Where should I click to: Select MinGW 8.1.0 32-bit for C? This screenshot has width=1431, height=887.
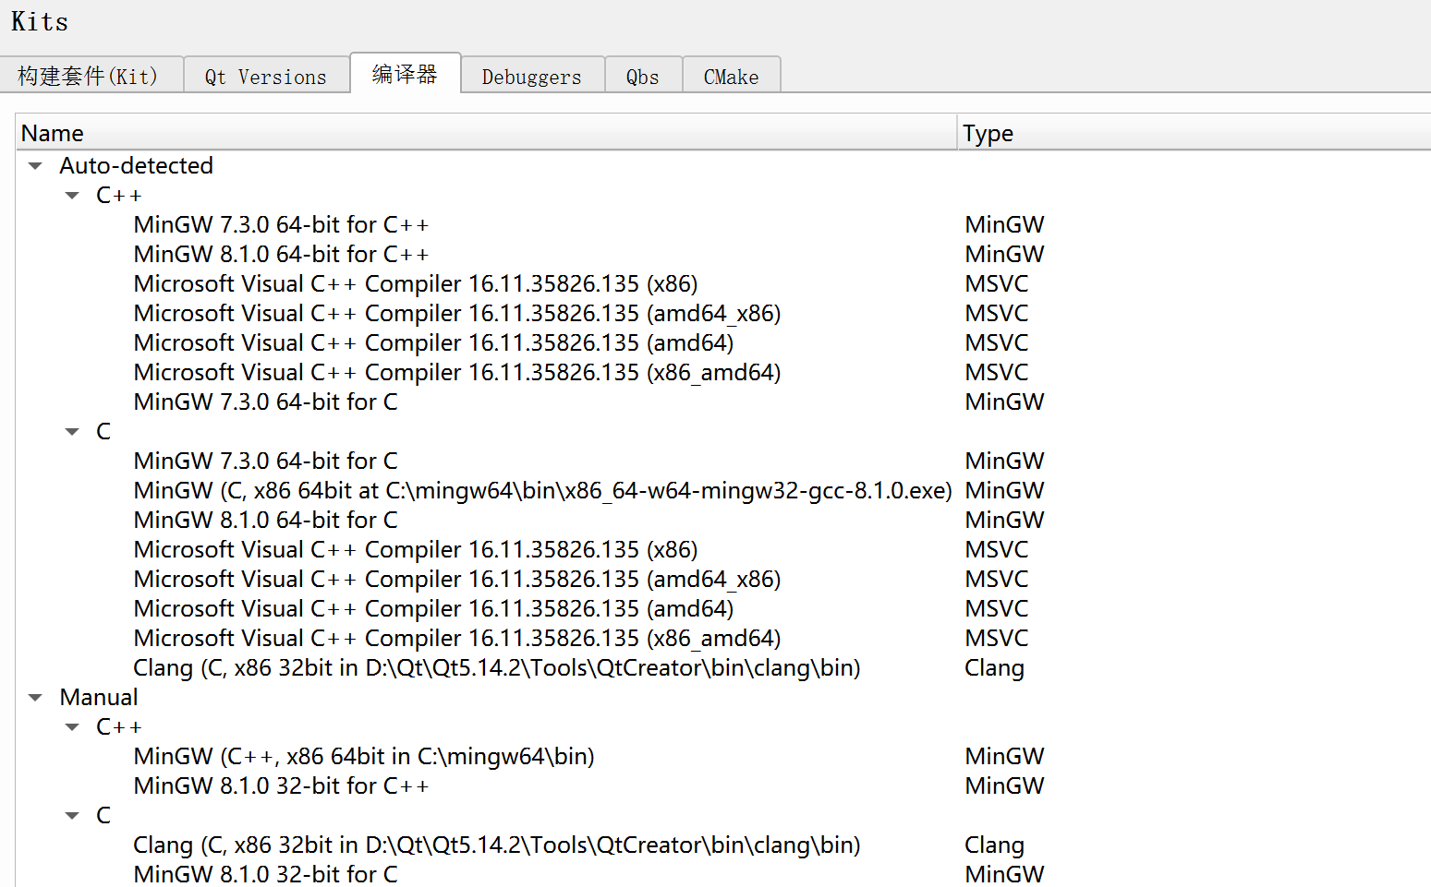(266, 874)
